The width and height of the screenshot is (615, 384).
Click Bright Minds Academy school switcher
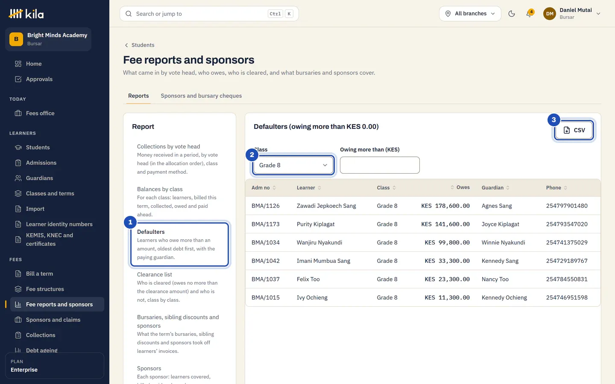(x=48, y=39)
